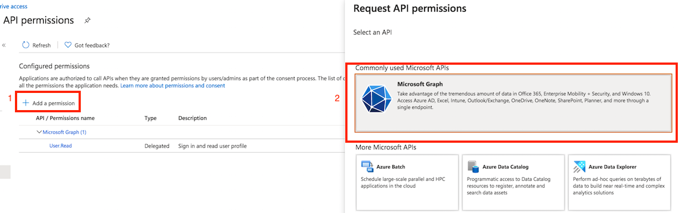Click the Azure Data Explorer icon
This screenshot has width=685, height=213.
[x=579, y=166]
